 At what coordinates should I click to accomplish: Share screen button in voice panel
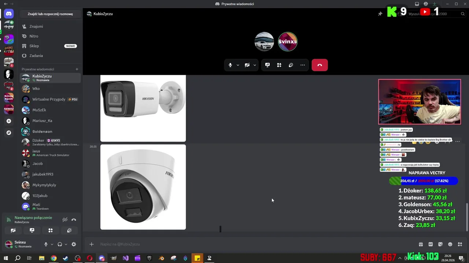click(32, 230)
